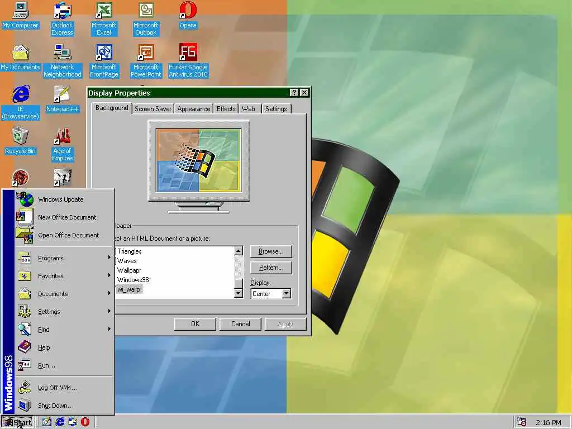572x429 pixels.
Task: Expand the Favorites submenu
Action: [64, 276]
